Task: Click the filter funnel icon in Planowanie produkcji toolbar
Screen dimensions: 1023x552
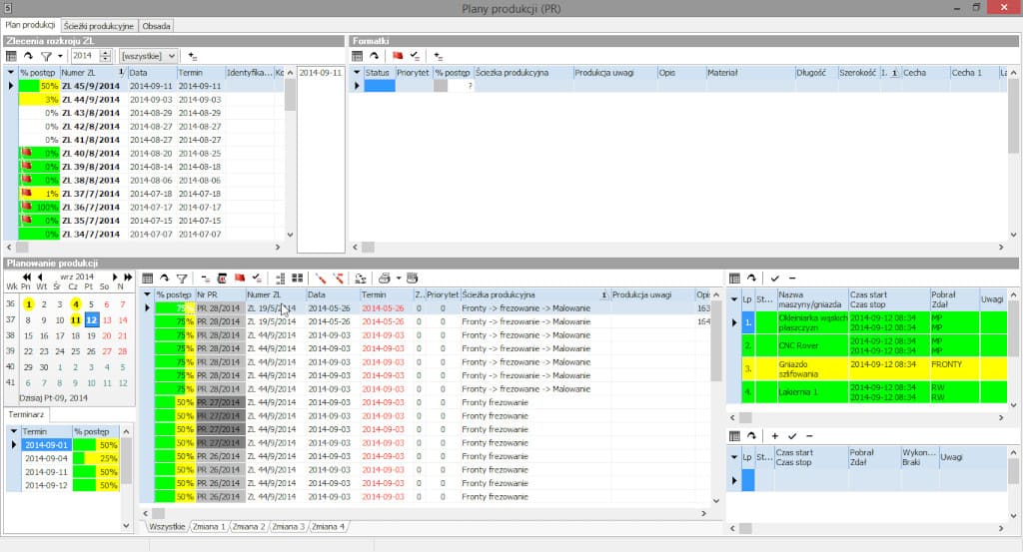Action: tap(181, 277)
